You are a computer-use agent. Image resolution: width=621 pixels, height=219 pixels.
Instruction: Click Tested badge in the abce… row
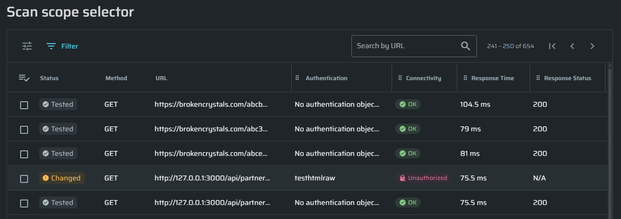tap(58, 153)
